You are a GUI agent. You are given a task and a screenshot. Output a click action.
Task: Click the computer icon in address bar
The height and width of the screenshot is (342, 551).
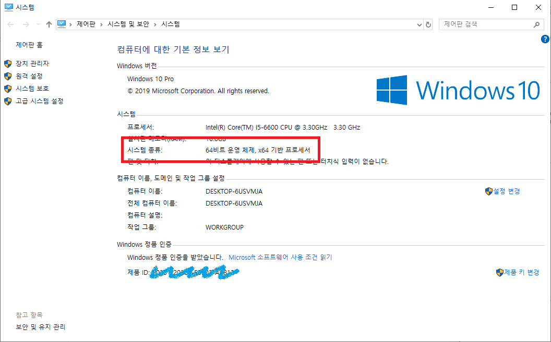(x=62, y=24)
